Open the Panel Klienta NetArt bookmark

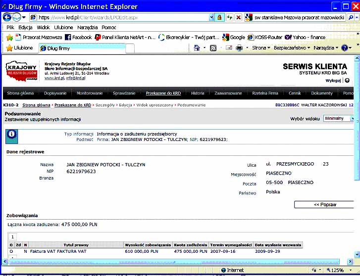click(x=125, y=38)
